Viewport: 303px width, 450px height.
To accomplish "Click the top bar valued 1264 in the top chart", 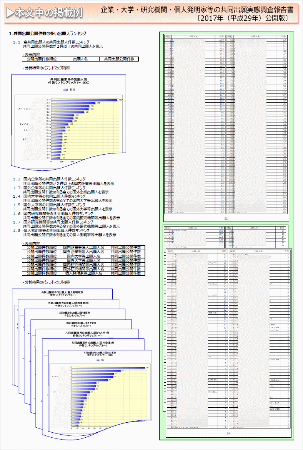I will 84,100.
